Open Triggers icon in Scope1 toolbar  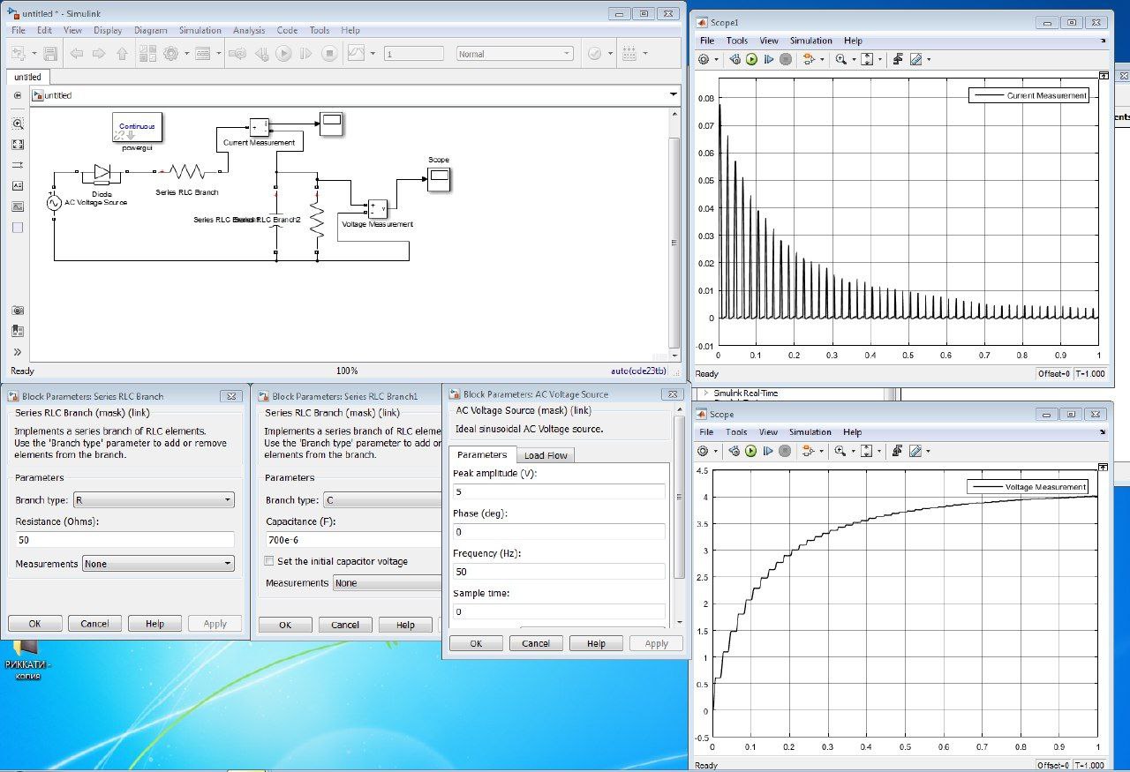(x=898, y=59)
